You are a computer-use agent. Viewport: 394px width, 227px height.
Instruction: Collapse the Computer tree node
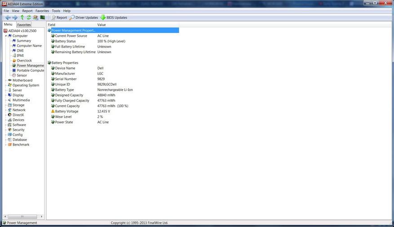pyautogui.click(x=6, y=36)
